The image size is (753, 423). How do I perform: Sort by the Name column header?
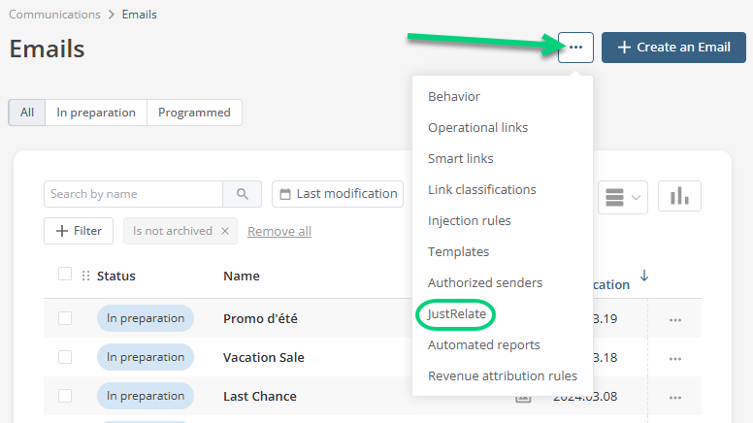click(x=242, y=277)
